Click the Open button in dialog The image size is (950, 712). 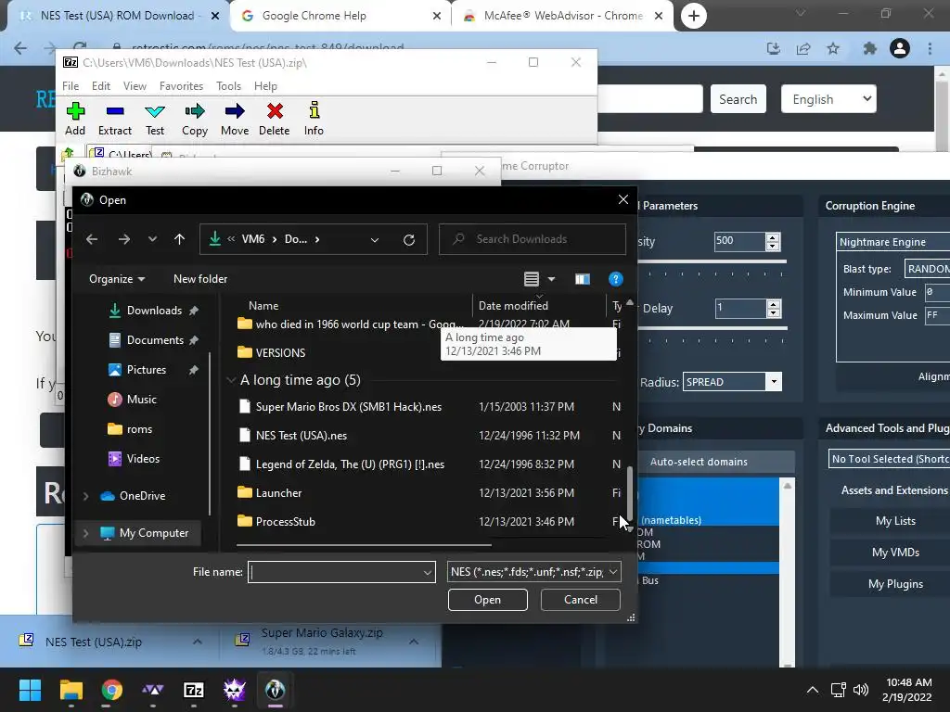(x=488, y=600)
